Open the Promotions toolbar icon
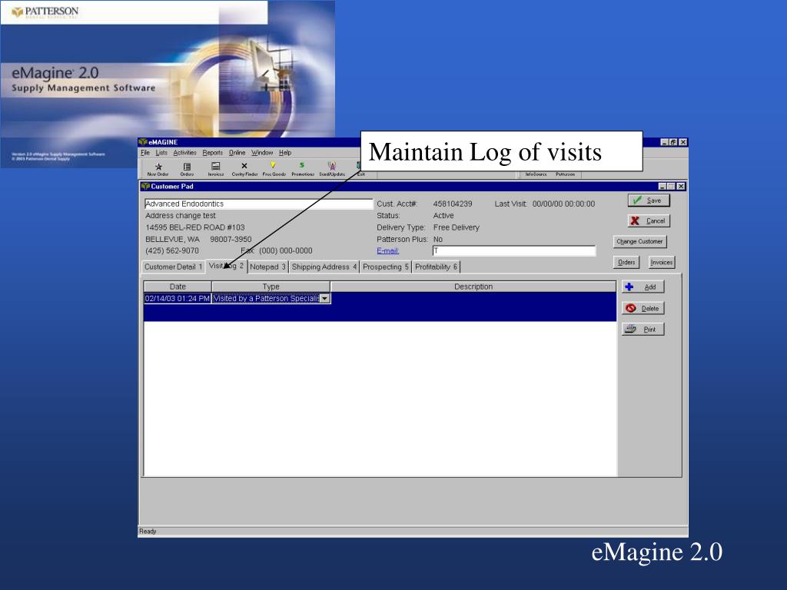 click(303, 169)
